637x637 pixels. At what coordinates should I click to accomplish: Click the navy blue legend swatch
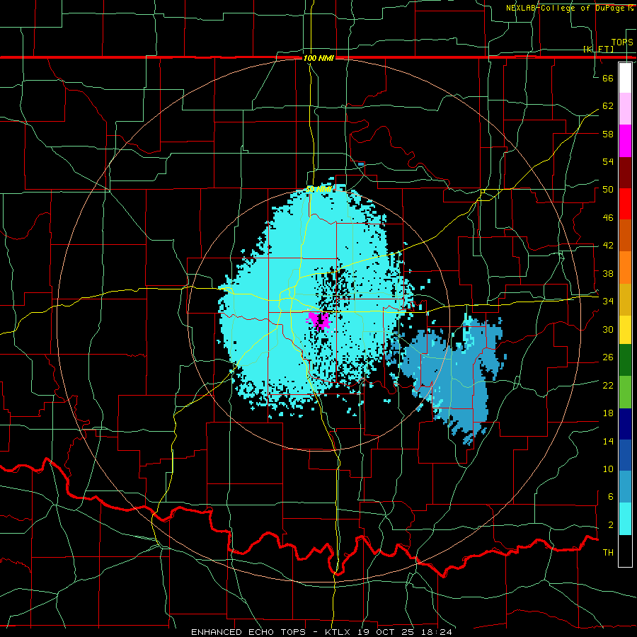coord(625,424)
